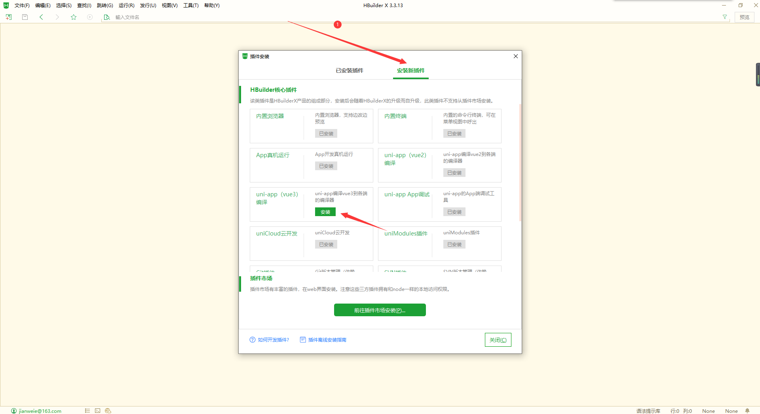The height and width of the screenshot is (414, 760).
Task: Open the 编辑(E) menu
Action: [x=43, y=5]
